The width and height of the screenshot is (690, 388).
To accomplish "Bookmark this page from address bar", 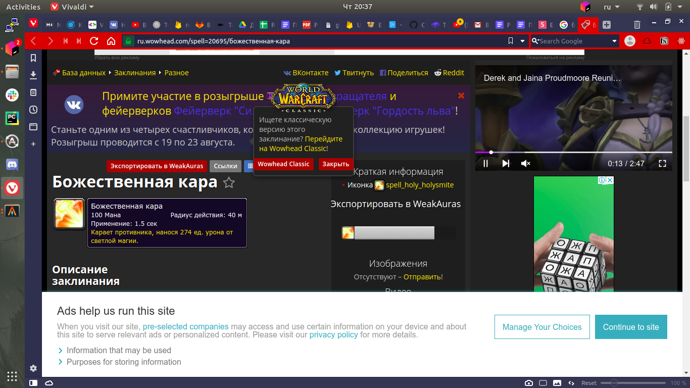I will [511, 41].
